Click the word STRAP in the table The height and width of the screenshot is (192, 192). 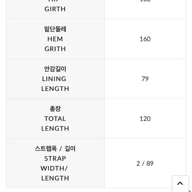(55, 158)
